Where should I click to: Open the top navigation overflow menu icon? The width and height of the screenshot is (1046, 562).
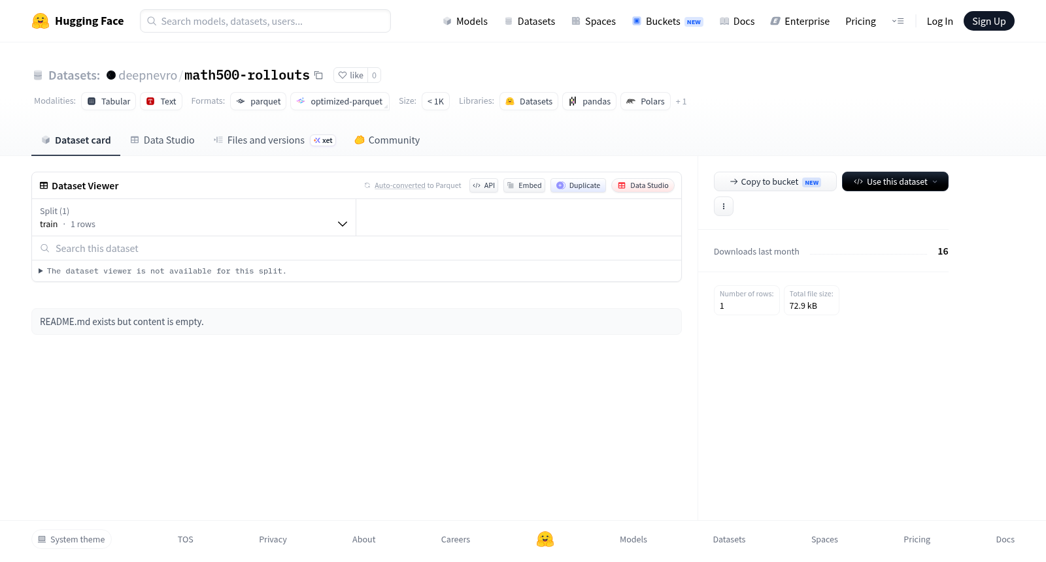[x=898, y=21]
